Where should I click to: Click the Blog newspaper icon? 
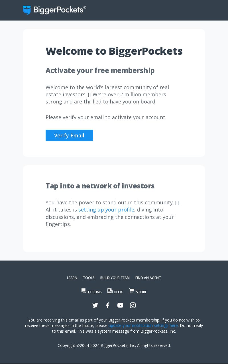(110, 291)
